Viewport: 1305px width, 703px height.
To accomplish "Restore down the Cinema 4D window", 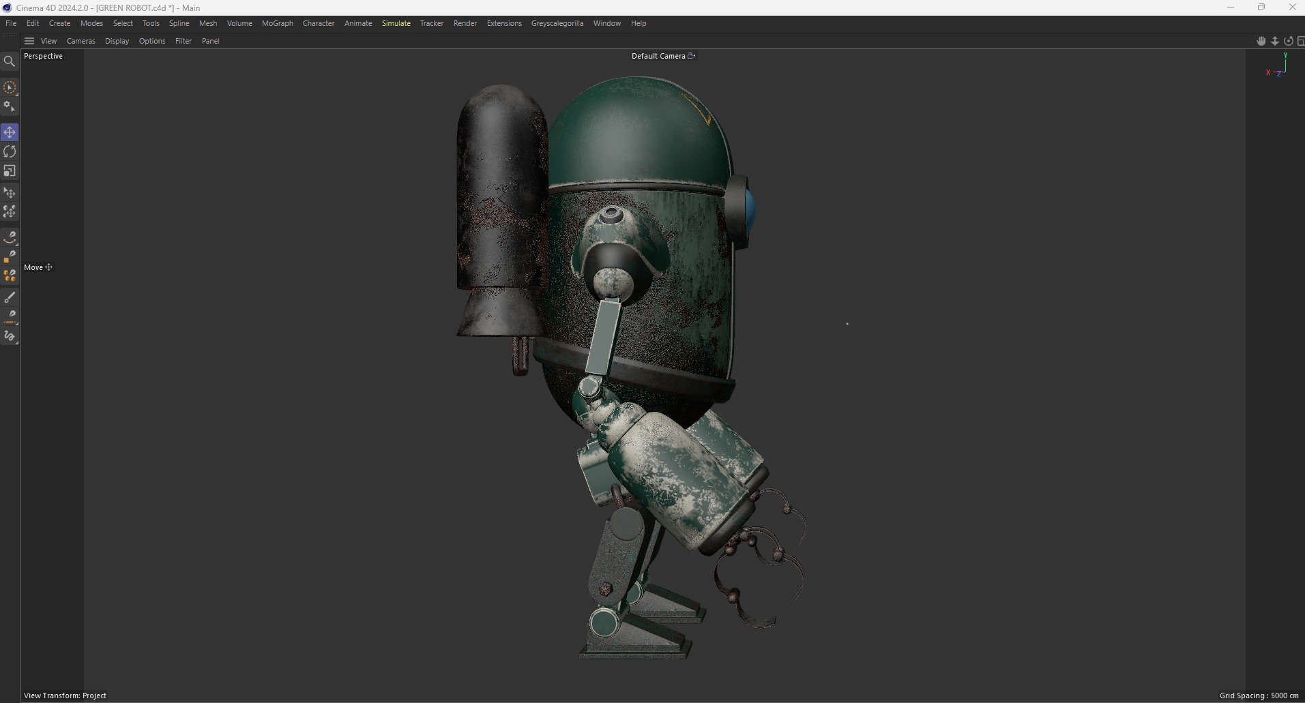I will (x=1261, y=8).
